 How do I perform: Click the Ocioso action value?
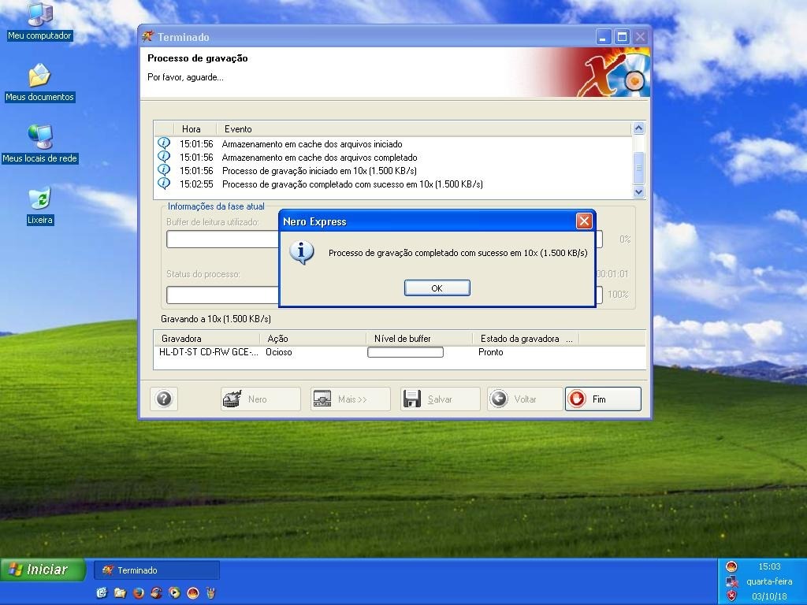(278, 352)
